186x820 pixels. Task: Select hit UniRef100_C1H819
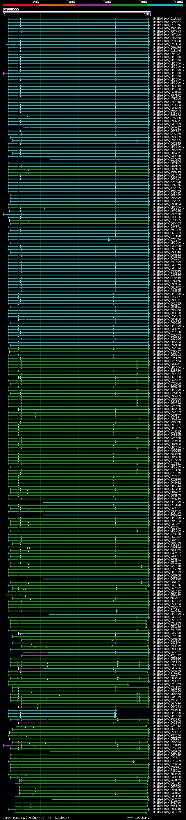[167, 432]
